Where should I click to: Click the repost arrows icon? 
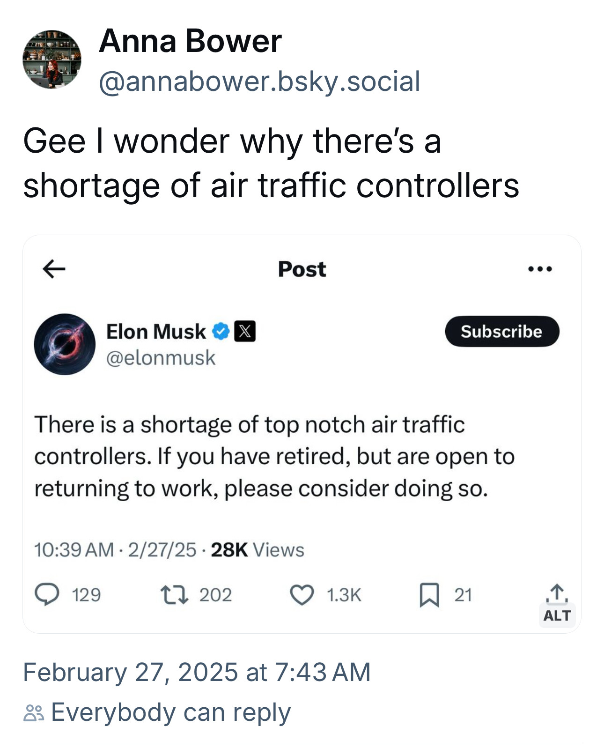(x=174, y=595)
